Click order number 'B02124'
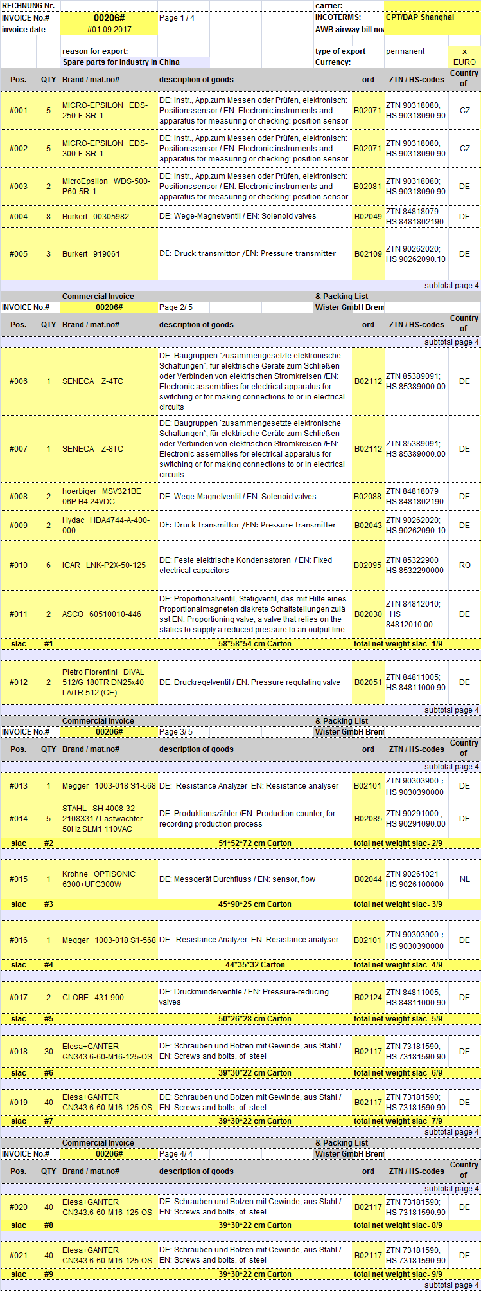This screenshot has width=481, height=1291. tap(368, 998)
